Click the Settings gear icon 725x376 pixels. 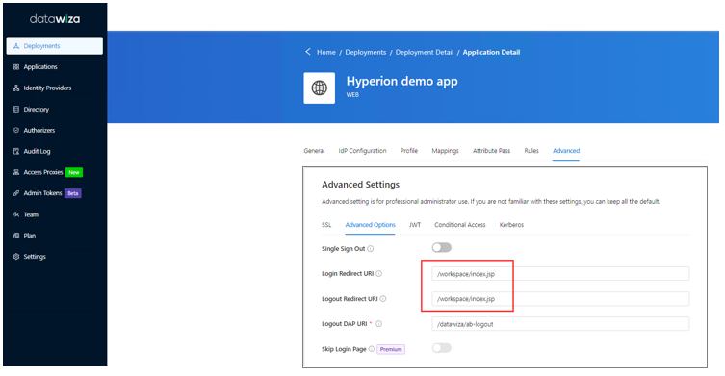(x=16, y=257)
